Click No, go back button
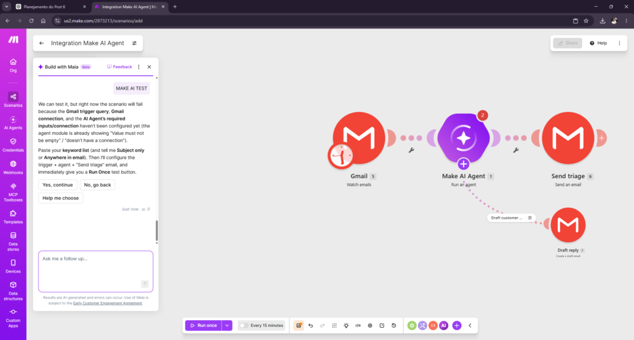This screenshot has height=340, width=634. click(97, 185)
